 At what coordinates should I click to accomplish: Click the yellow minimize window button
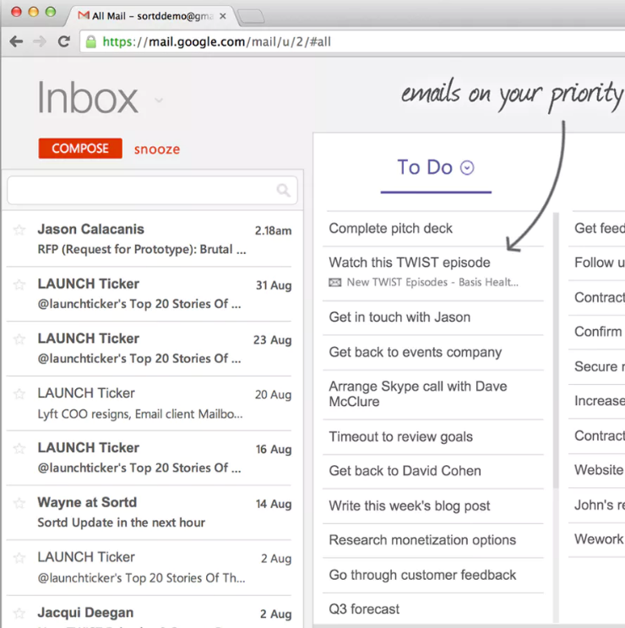pyautogui.click(x=33, y=12)
